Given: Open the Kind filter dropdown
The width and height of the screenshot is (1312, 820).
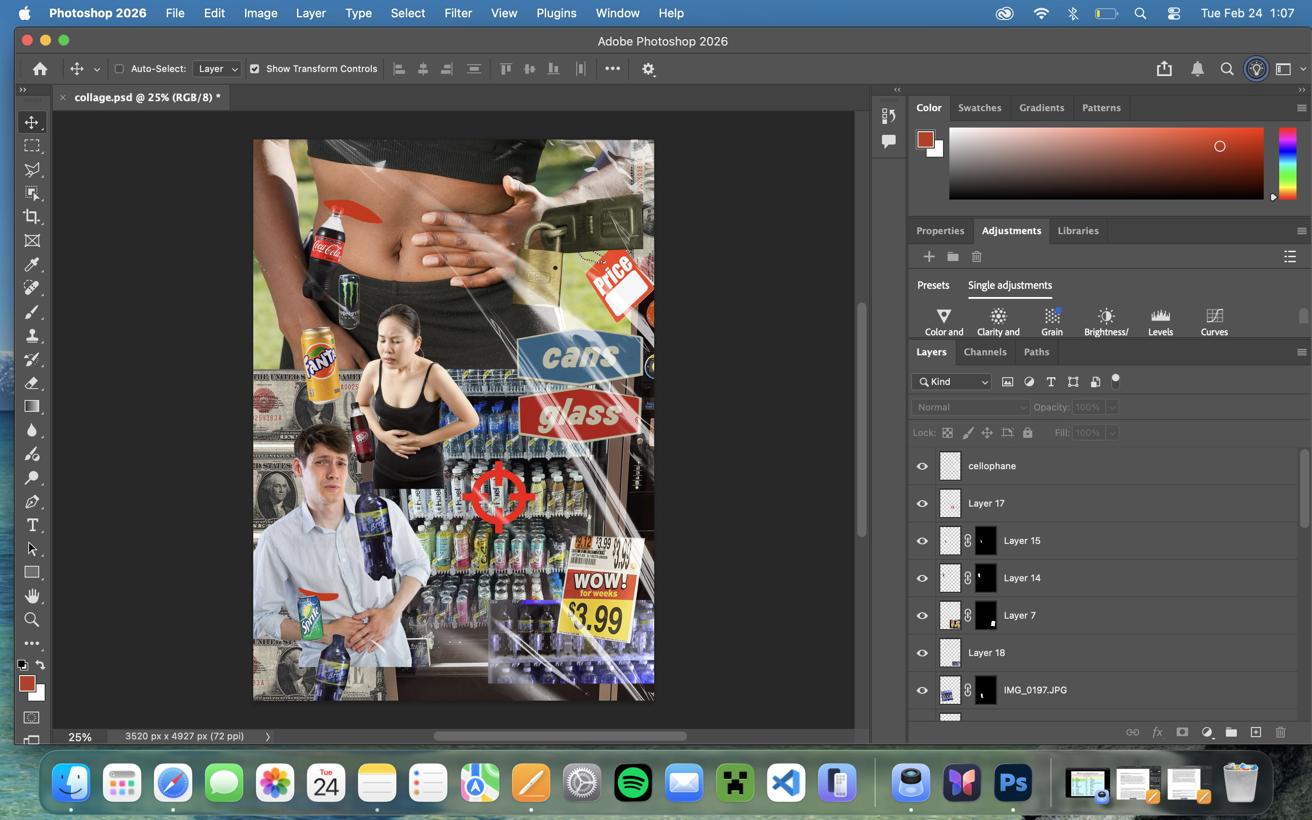Looking at the screenshot, I should click(x=952, y=382).
